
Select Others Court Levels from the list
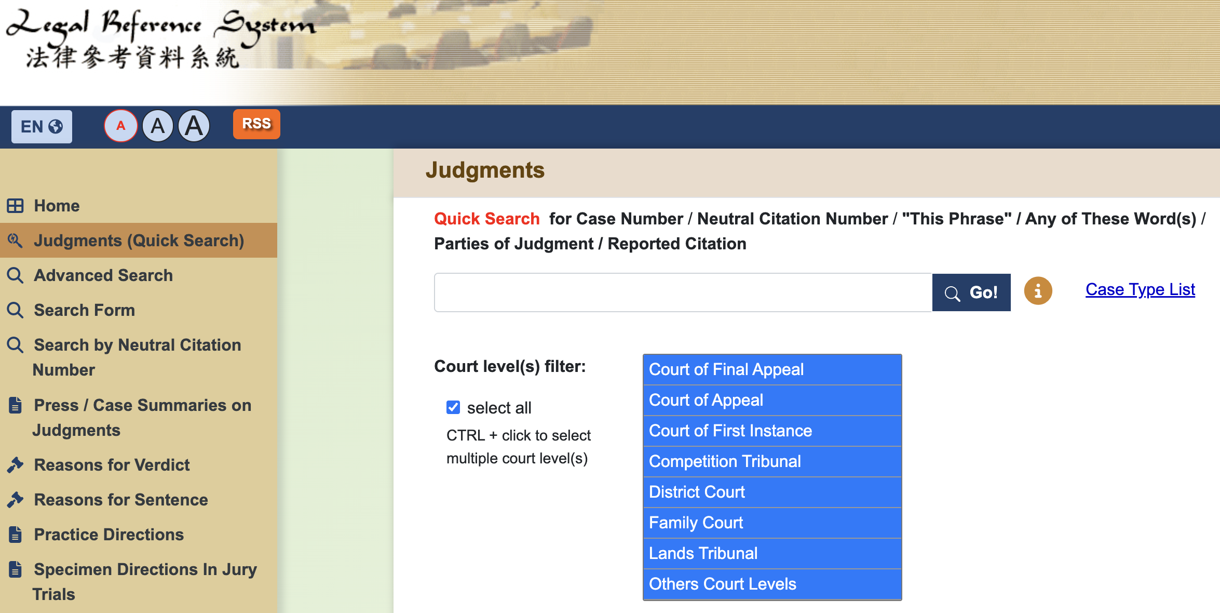tap(722, 584)
